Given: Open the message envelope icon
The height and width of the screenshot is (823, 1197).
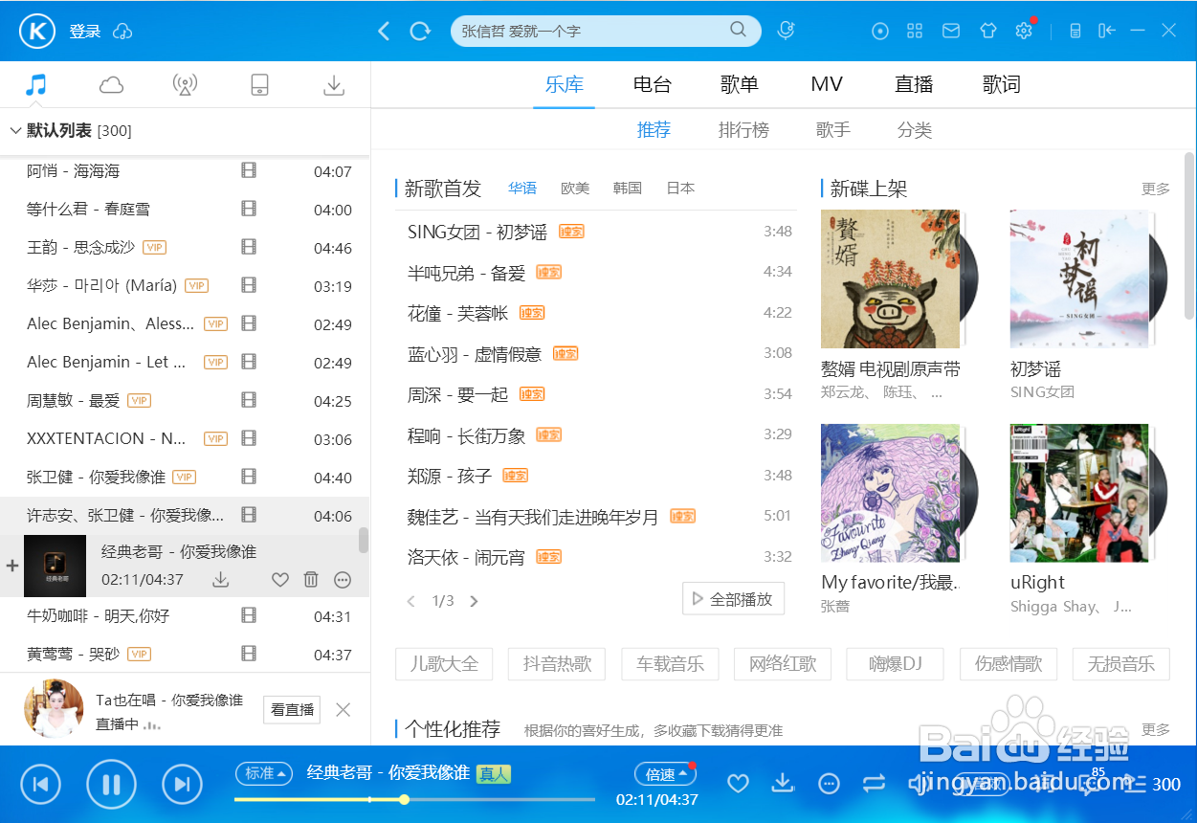Looking at the screenshot, I should coord(951,32).
